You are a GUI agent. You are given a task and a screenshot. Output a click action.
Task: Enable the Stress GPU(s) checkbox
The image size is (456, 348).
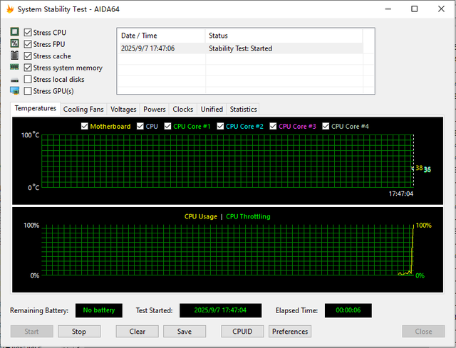[28, 91]
